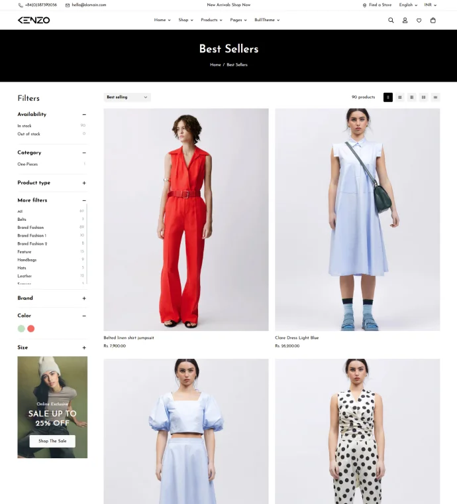Open the Best selling sort dropdown
The width and height of the screenshot is (457, 504).
click(x=127, y=97)
